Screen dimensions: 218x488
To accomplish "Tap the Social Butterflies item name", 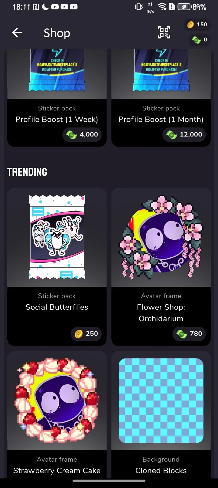I will 57,307.
